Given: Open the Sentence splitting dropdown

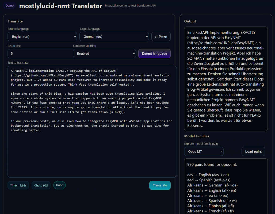Looking at the screenshot, I should [x=104, y=53].
